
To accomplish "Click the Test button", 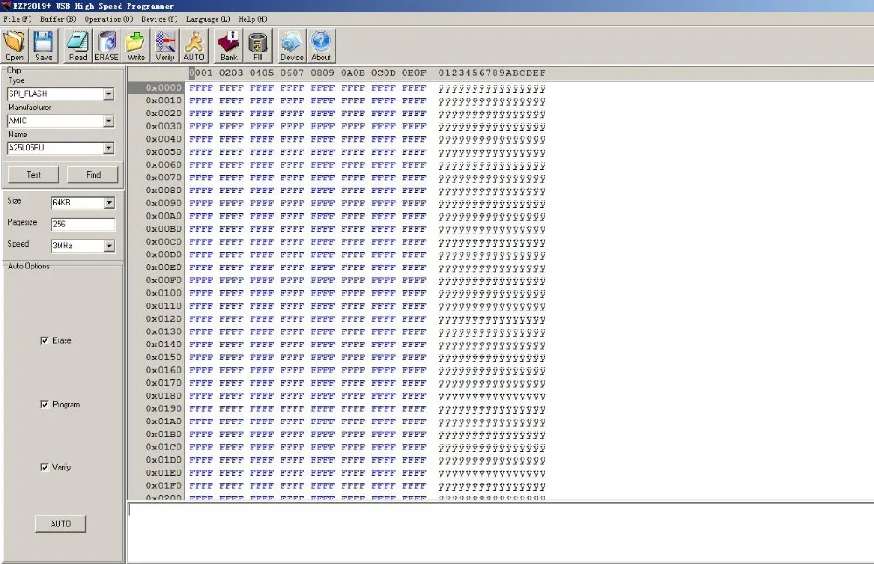I will pyautogui.click(x=33, y=175).
